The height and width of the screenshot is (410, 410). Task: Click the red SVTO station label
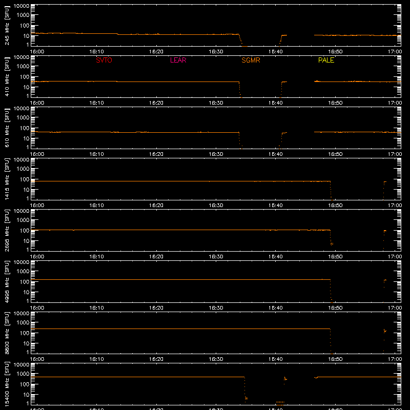104,60
